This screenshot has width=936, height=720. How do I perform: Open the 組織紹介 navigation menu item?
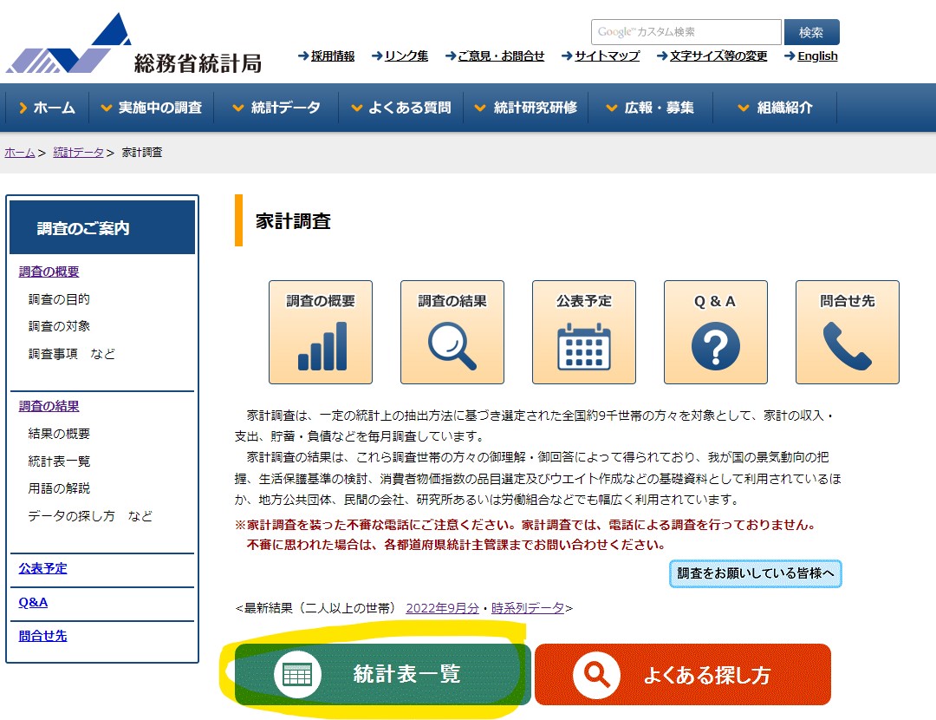coord(775,108)
